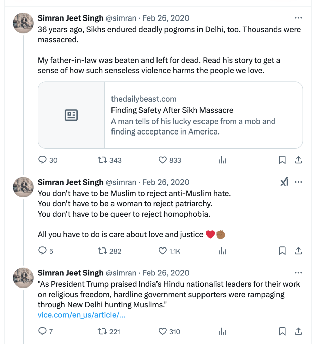The height and width of the screenshot is (344, 314).
Task: Share the Sikh pogroms tweet
Action: (298, 160)
